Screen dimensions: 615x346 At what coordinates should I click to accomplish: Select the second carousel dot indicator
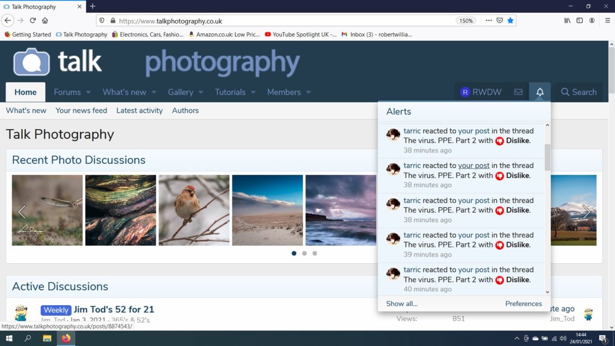[304, 253]
